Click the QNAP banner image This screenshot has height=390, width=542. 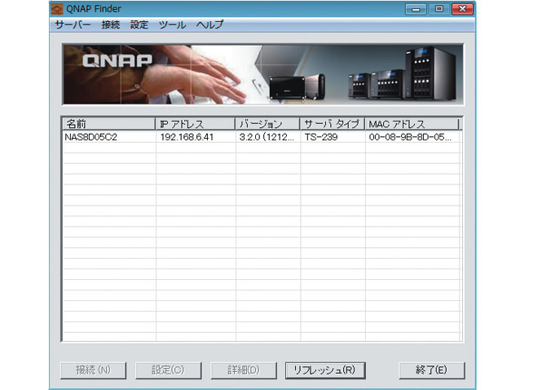[x=263, y=74]
